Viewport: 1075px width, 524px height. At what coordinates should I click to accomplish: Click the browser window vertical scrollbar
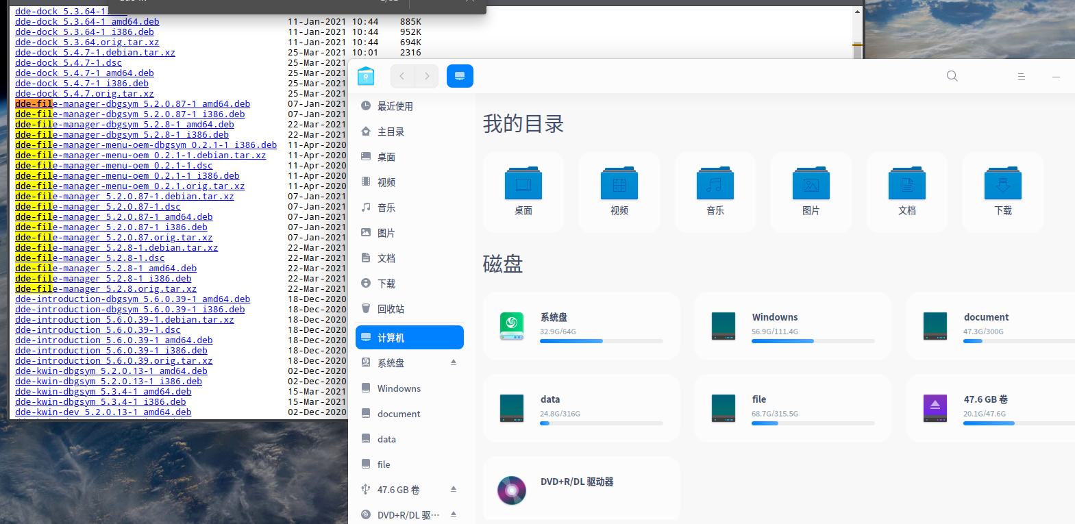857,34
